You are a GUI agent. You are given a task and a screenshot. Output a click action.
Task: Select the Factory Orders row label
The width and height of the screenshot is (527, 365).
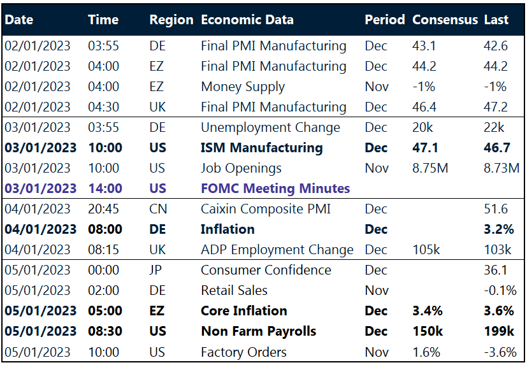pyautogui.click(x=243, y=352)
